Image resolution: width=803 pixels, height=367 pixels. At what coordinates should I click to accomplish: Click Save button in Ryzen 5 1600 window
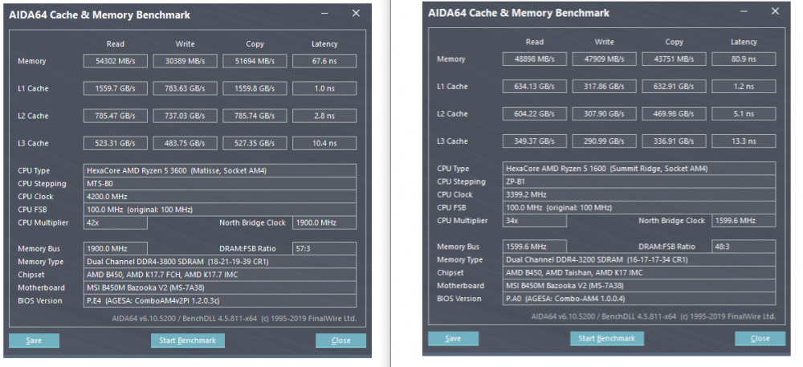pyautogui.click(x=453, y=338)
